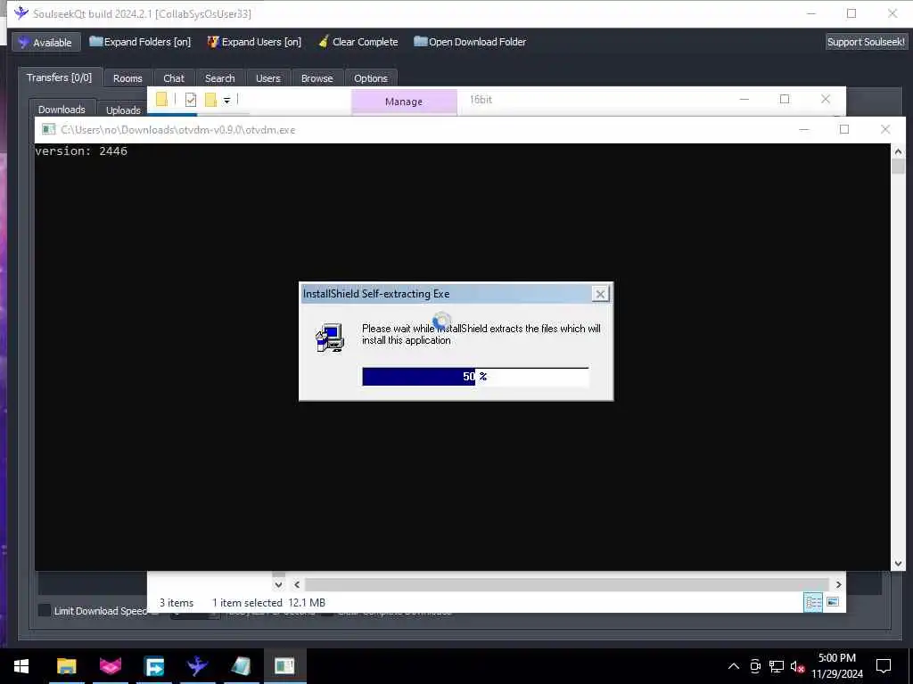Click the Meet Now camera tray icon

point(755,666)
